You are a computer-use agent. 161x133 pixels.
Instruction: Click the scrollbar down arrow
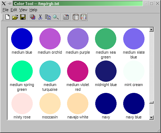pos(151,117)
